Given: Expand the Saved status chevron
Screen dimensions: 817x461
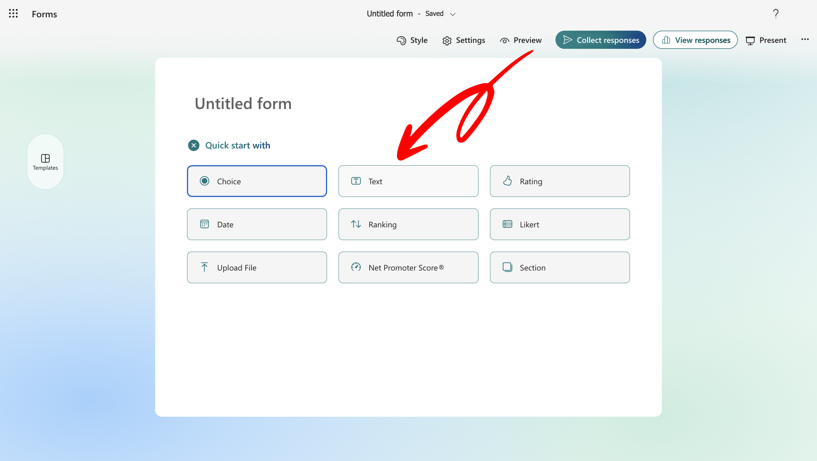Looking at the screenshot, I should [x=452, y=14].
